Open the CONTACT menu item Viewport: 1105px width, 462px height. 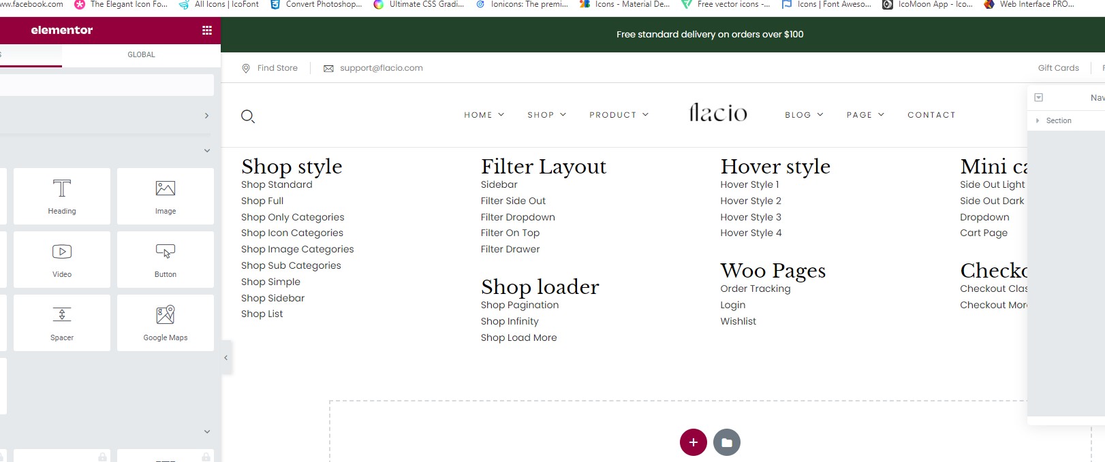pos(931,115)
